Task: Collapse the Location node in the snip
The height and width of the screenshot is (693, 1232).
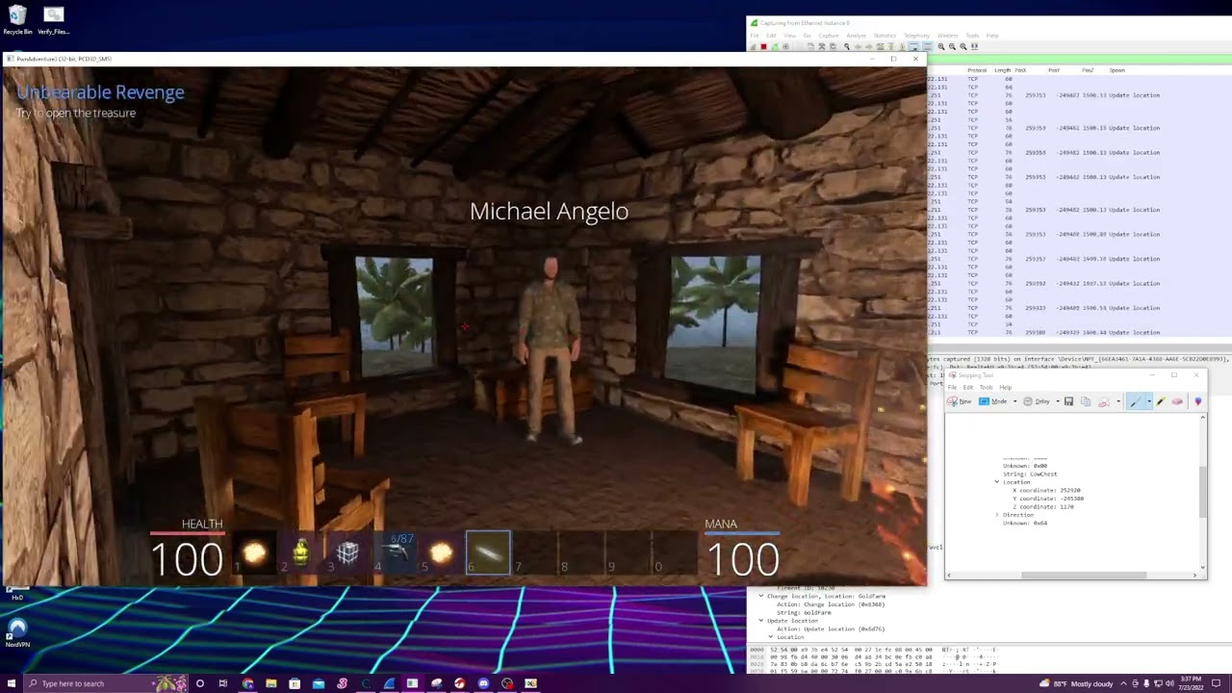Action: 997,482
